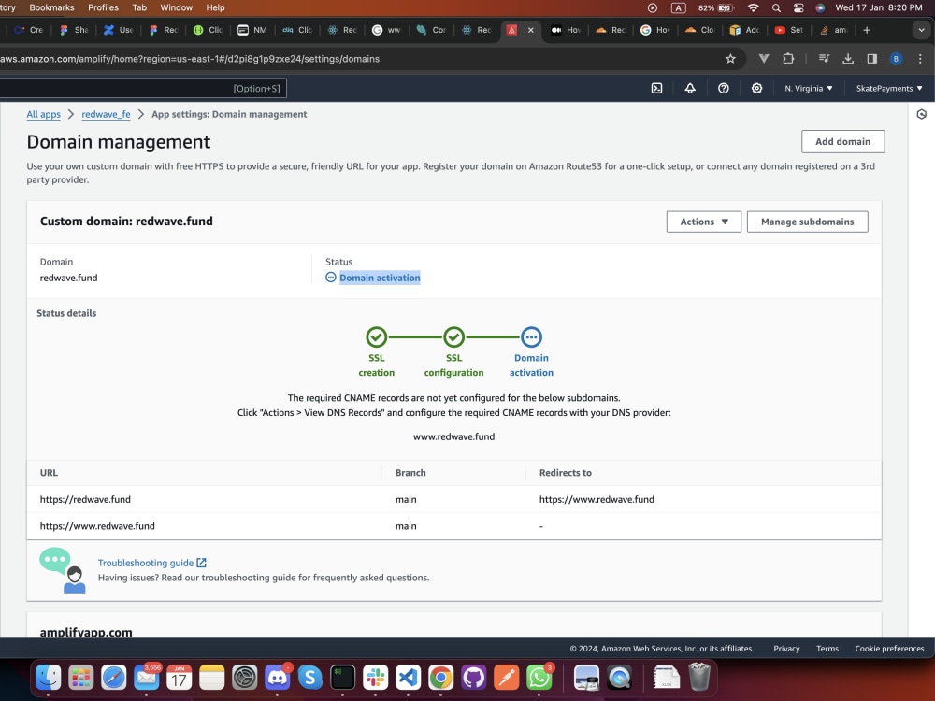Open Visual Studio Code from the dock
Image resolution: width=935 pixels, height=701 pixels.
coord(408,678)
